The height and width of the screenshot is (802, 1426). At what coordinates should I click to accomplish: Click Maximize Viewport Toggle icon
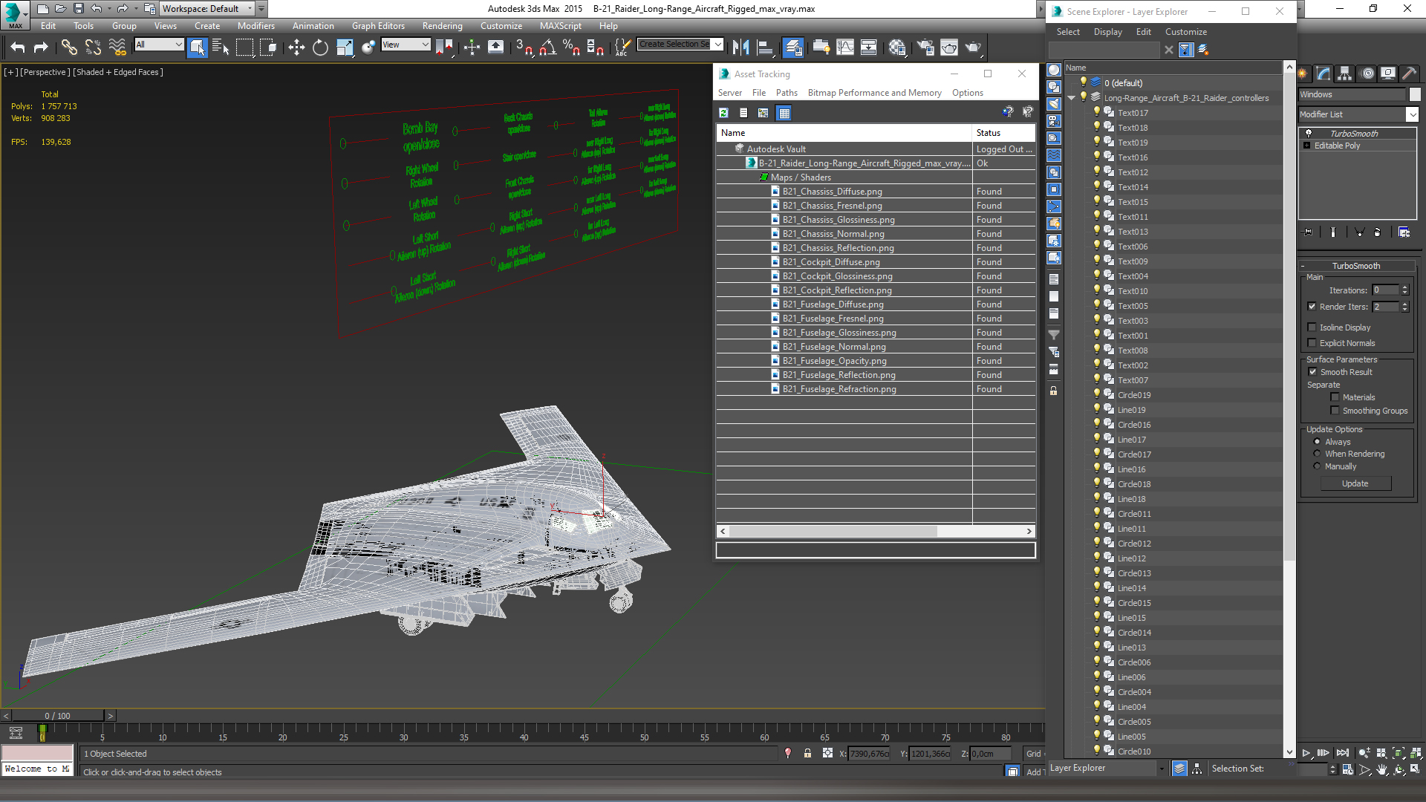(1415, 770)
